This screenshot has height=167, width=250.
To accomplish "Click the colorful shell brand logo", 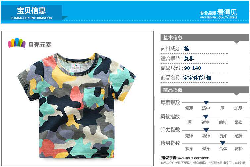I will 17,43.
